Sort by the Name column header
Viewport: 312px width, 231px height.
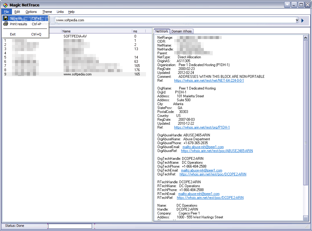[x=97, y=31]
